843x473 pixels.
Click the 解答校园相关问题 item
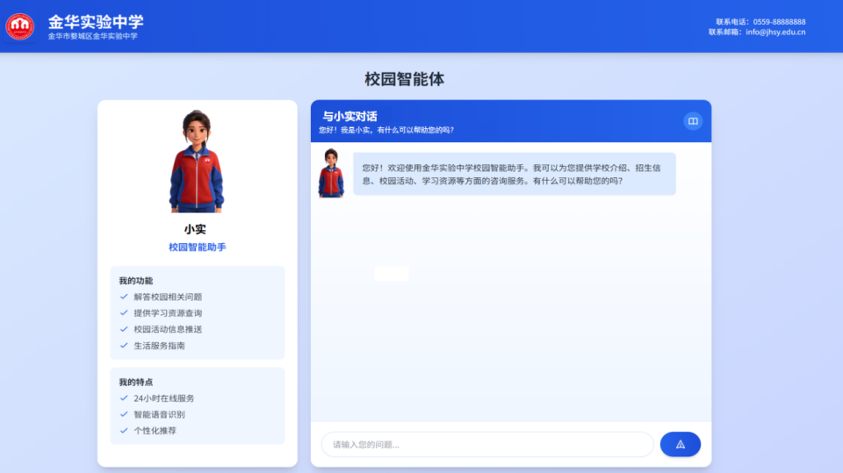tap(168, 297)
